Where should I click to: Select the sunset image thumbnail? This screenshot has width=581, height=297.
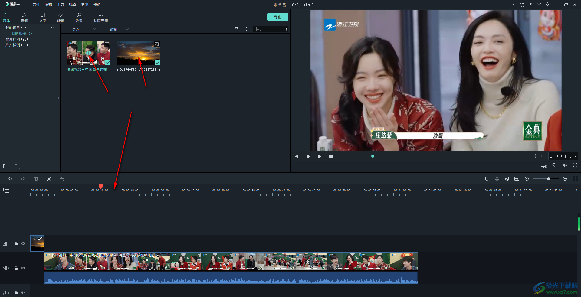click(138, 53)
